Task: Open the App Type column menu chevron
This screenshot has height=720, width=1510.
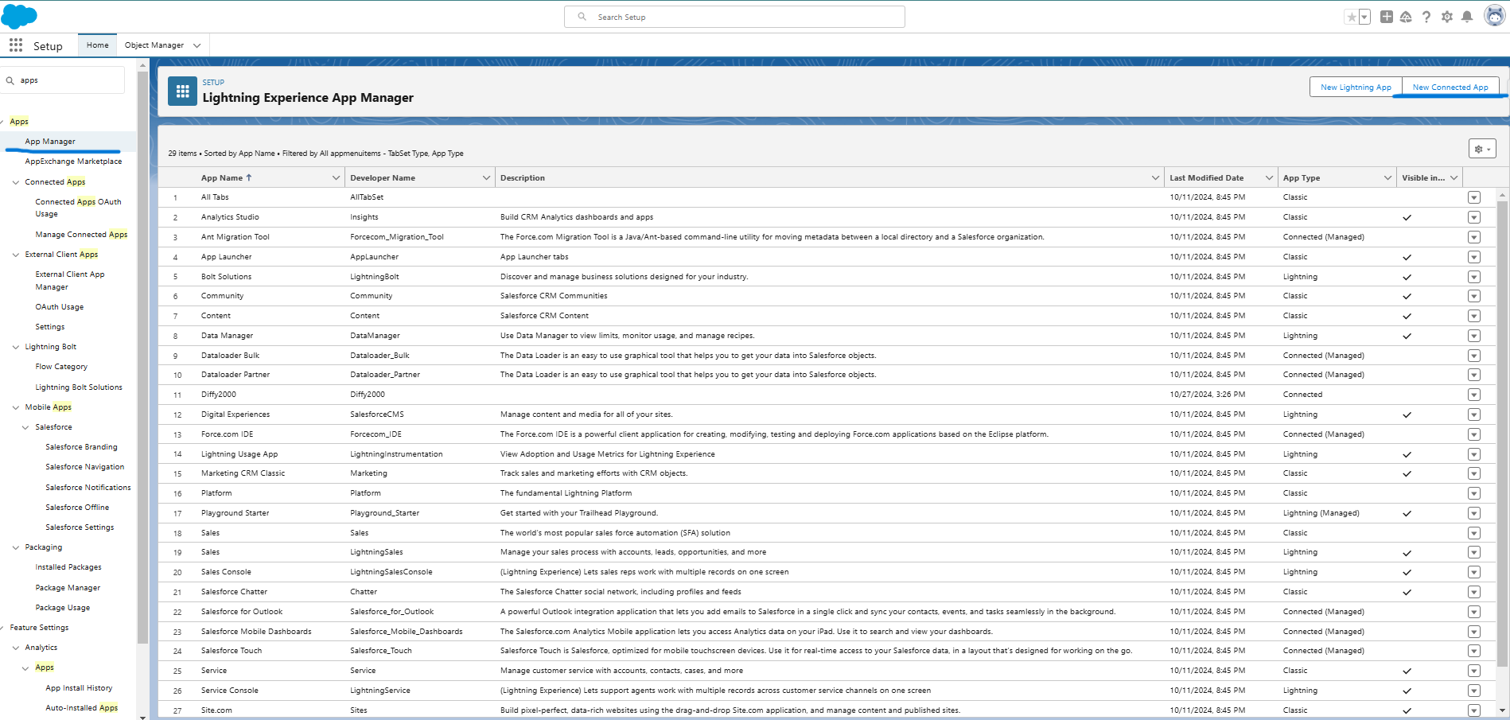Action: point(1387,178)
